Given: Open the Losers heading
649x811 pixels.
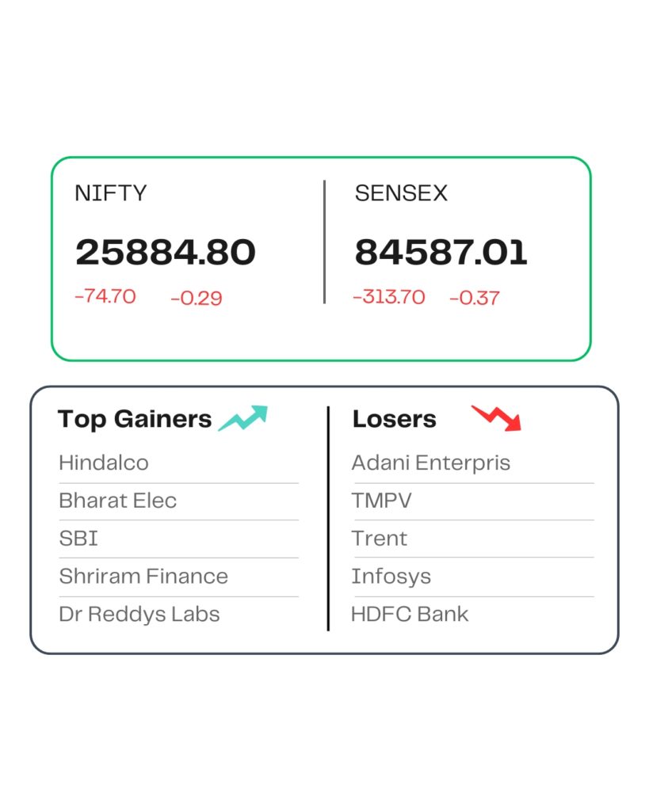Looking at the screenshot, I should tap(395, 419).
